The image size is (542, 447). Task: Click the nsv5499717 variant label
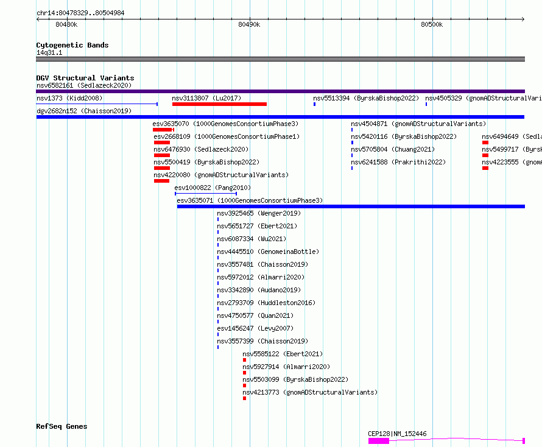coord(512,149)
